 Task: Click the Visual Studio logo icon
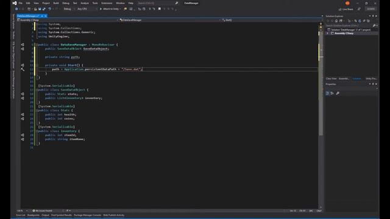15,3
